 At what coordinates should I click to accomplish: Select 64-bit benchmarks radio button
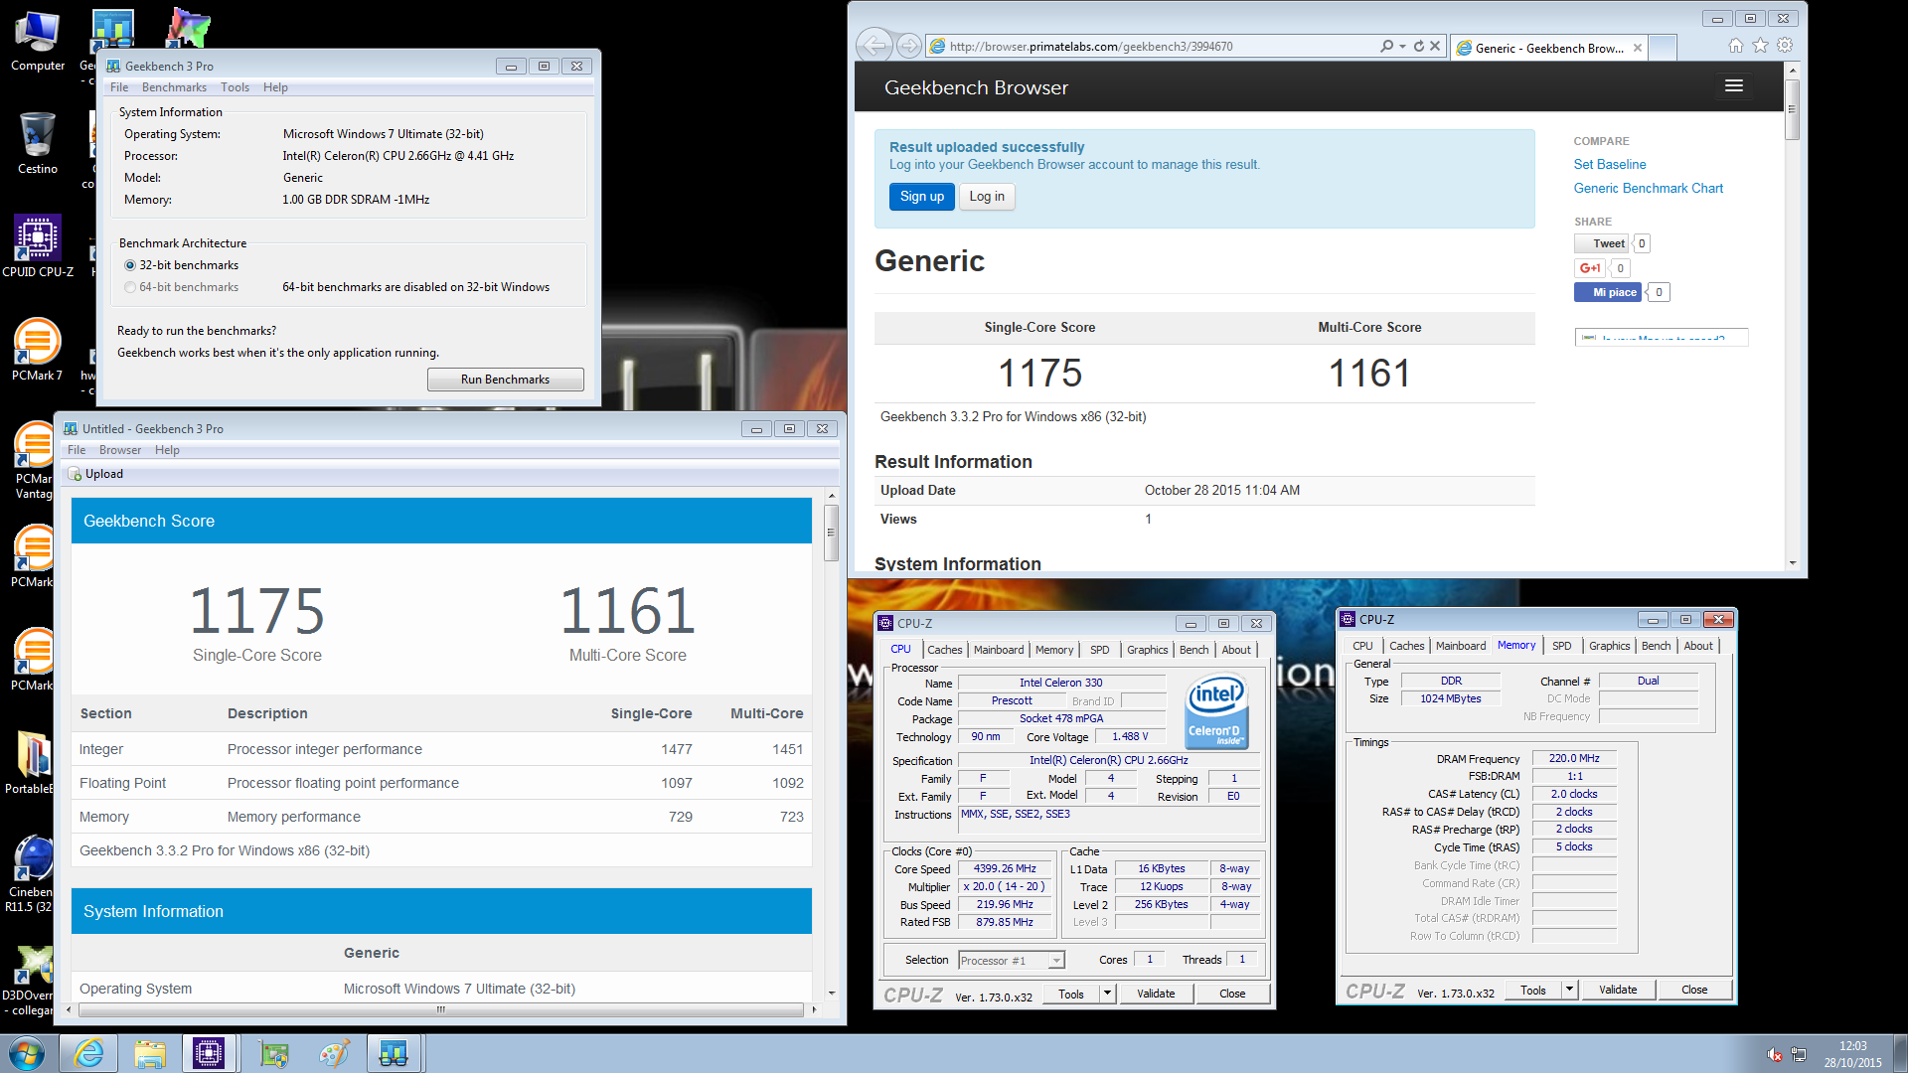pyautogui.click(x=130, y=287)
